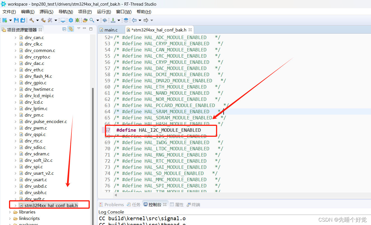This screenshot has width=371, height=225.
Task: Open the tools settings wrench icon
Action: click(50, 20)
